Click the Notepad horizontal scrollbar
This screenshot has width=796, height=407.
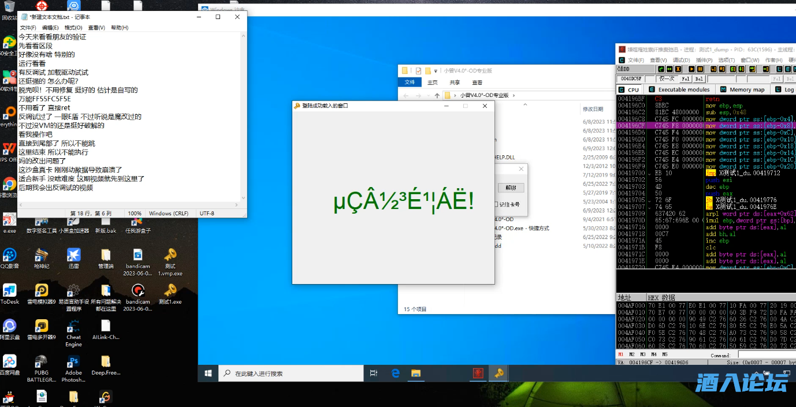pos(127,205)
